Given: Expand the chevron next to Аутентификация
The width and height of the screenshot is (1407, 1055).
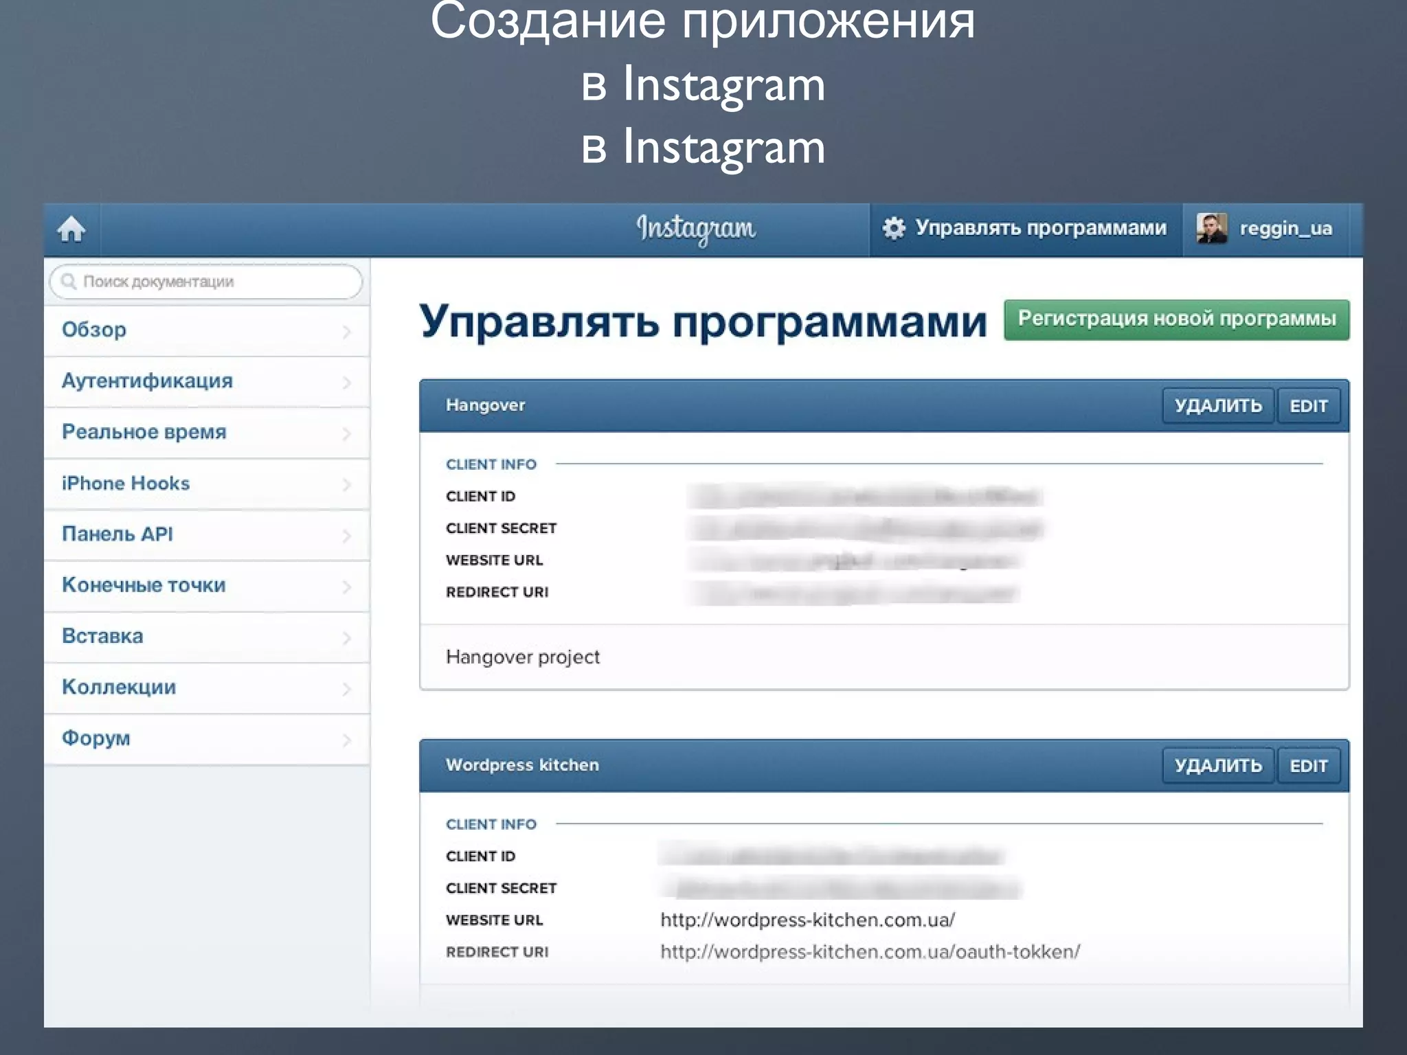Looking at the screenshot, I should pos(347,383).
